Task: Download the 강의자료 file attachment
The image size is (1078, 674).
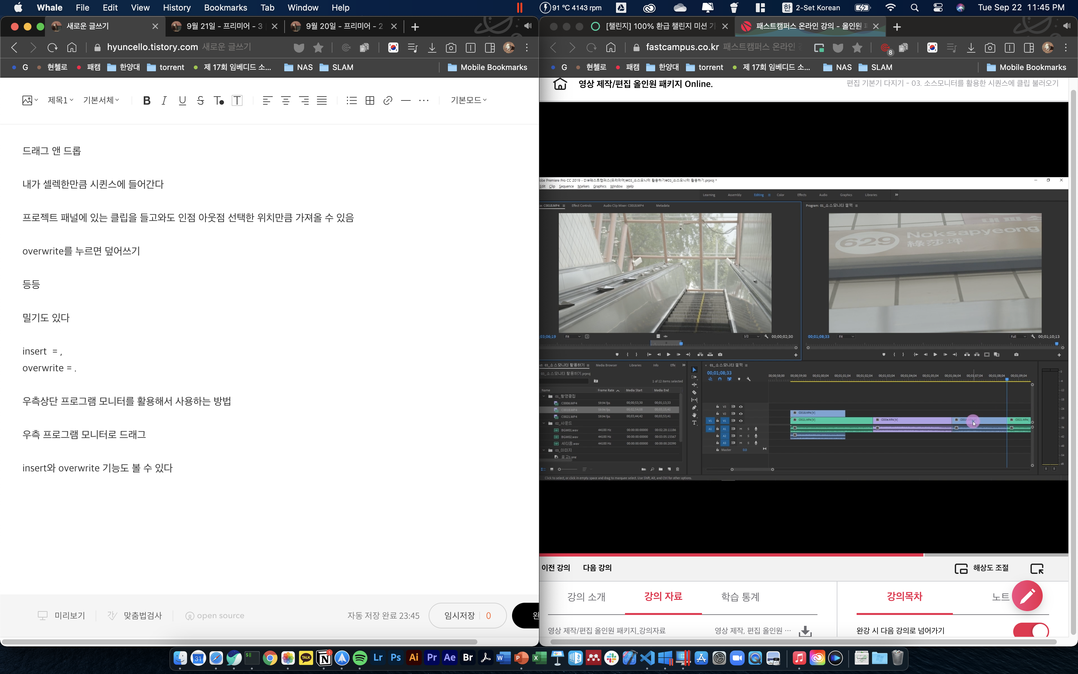Action: [x=805, y=631]
